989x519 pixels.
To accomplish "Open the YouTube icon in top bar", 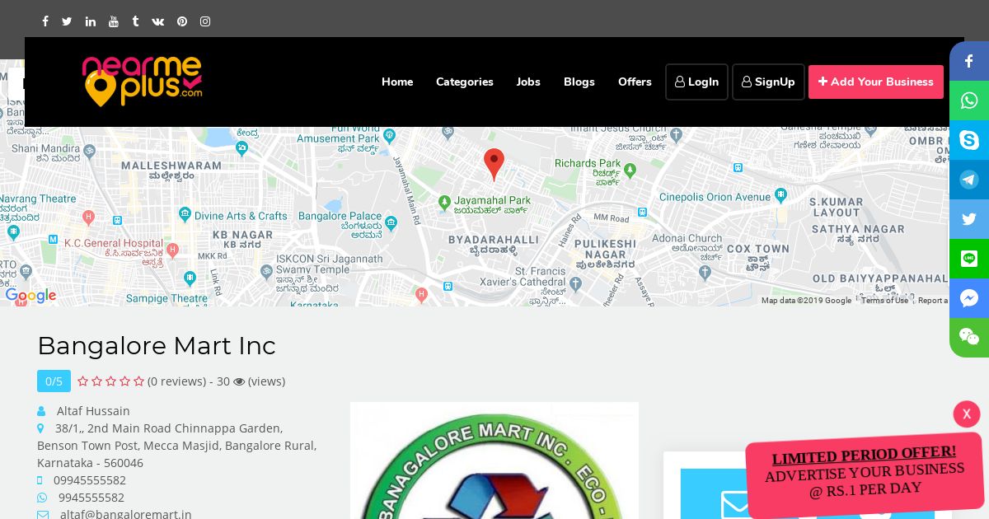I will coord(114,21).
